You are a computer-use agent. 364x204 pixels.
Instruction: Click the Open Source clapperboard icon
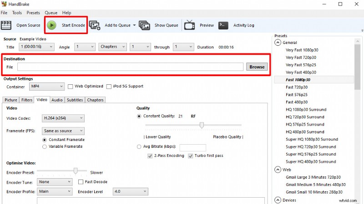tap(6, 25)
